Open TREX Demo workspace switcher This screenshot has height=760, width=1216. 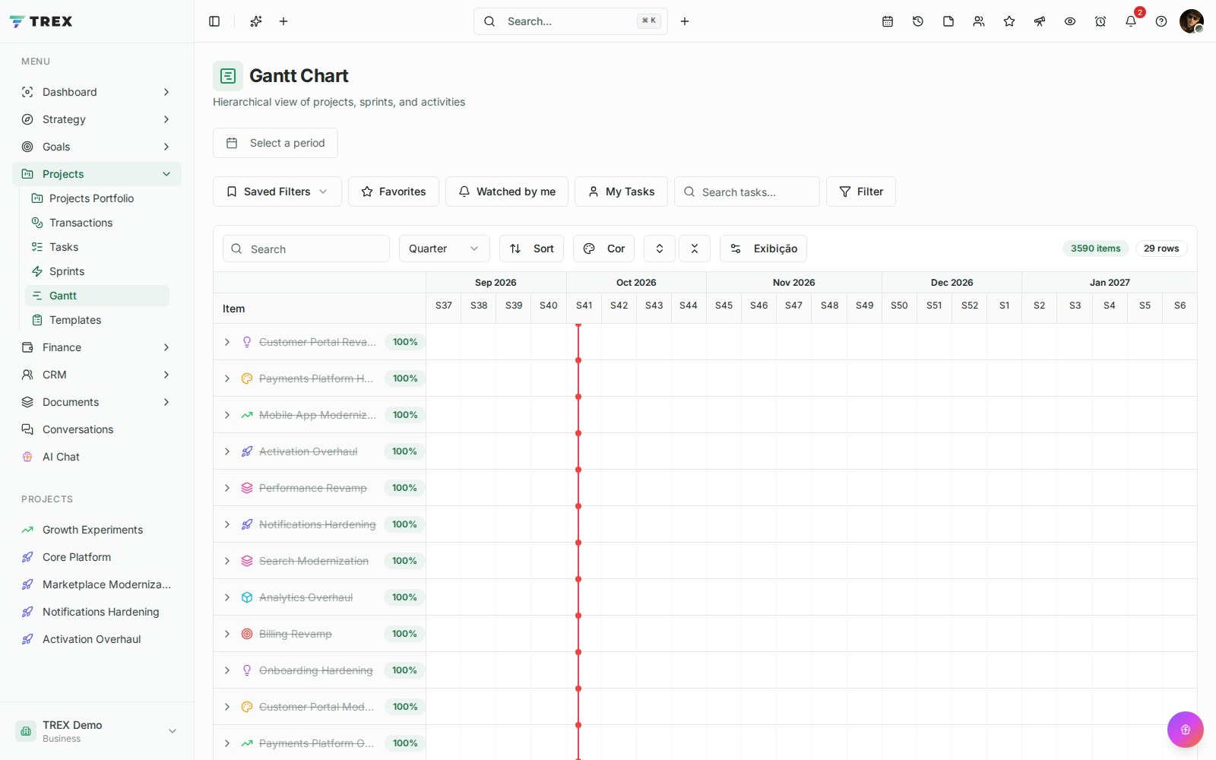click(97, 731)
